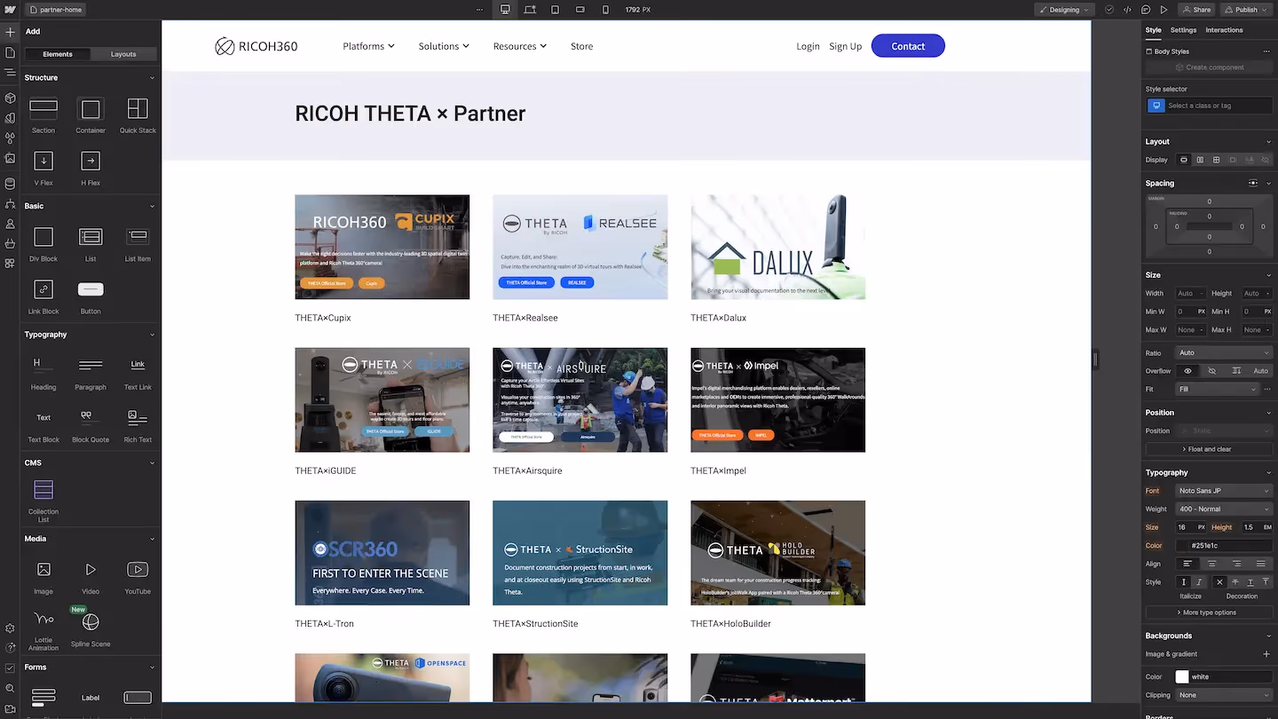Align text center
The image size is (1278, 719).
tap(1211, 564)
